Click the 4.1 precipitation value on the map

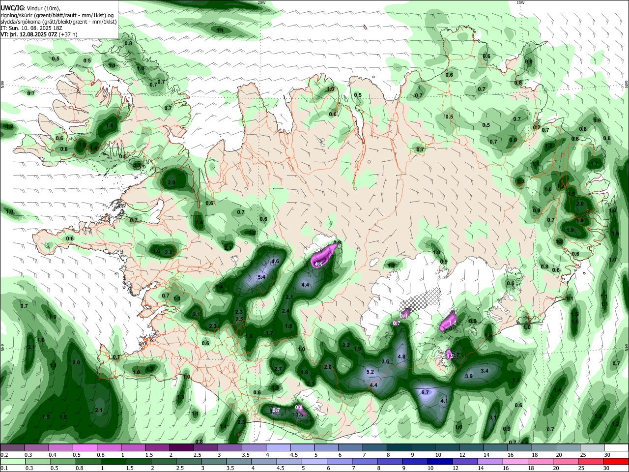[444, 401]
